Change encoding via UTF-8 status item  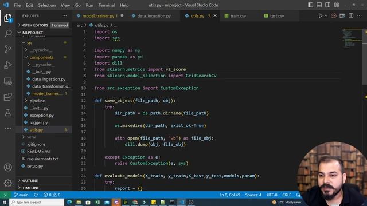272,195
